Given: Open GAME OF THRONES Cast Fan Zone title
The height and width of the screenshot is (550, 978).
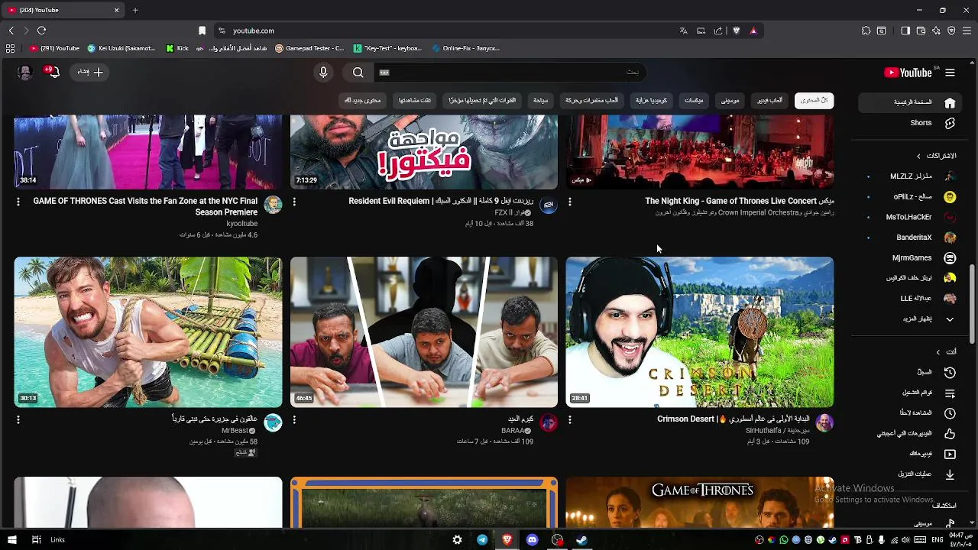Looking at the screenshot, I should coord(145,206).
